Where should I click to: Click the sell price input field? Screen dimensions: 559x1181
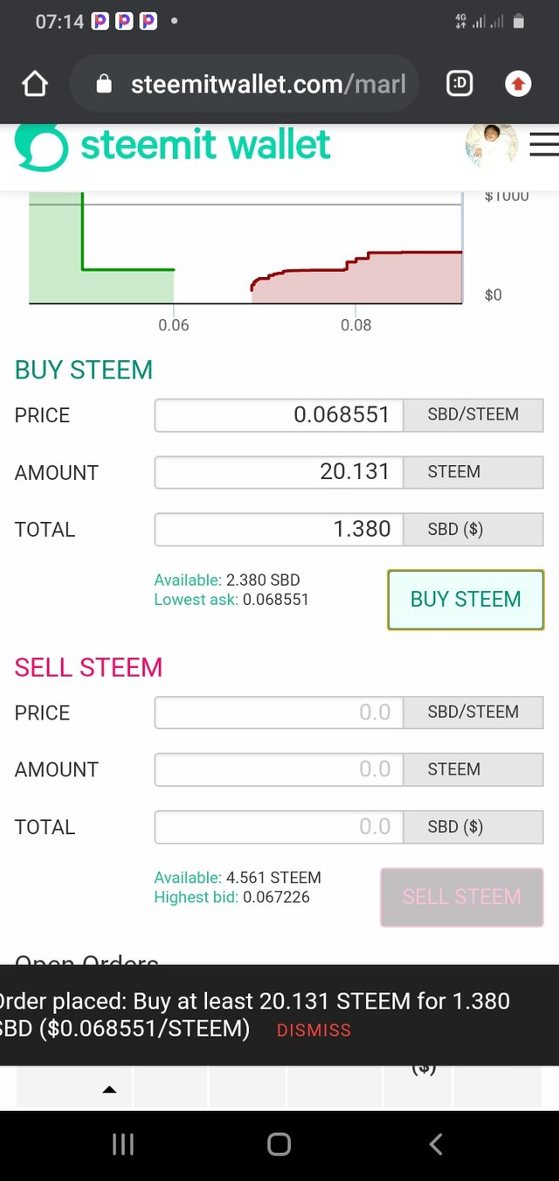click(x=279, y=712)
